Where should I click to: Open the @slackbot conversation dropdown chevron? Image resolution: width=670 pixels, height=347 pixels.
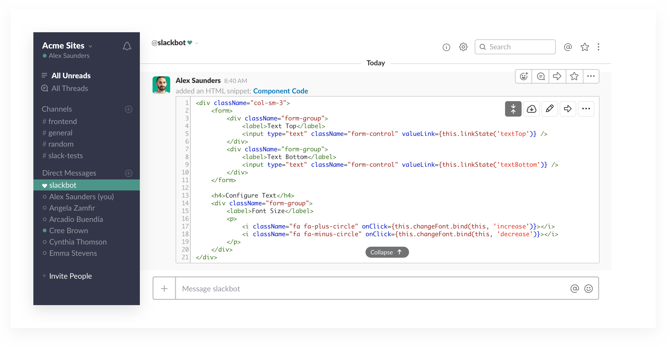[197, 43]
